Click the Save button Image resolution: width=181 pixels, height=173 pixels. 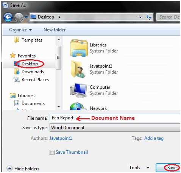coord(168,168)
